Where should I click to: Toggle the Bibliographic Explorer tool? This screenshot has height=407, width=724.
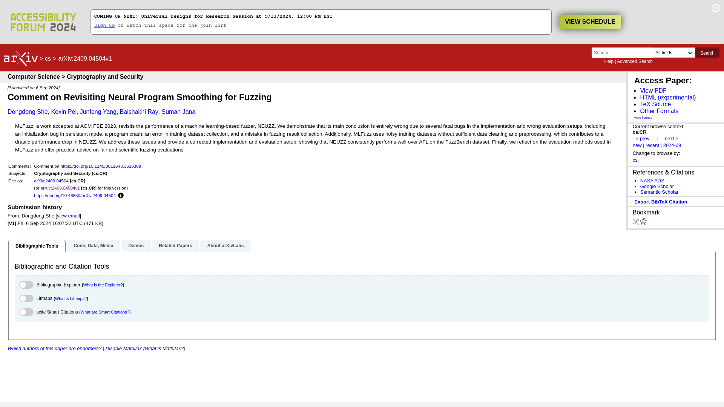(x=26, y=285)
